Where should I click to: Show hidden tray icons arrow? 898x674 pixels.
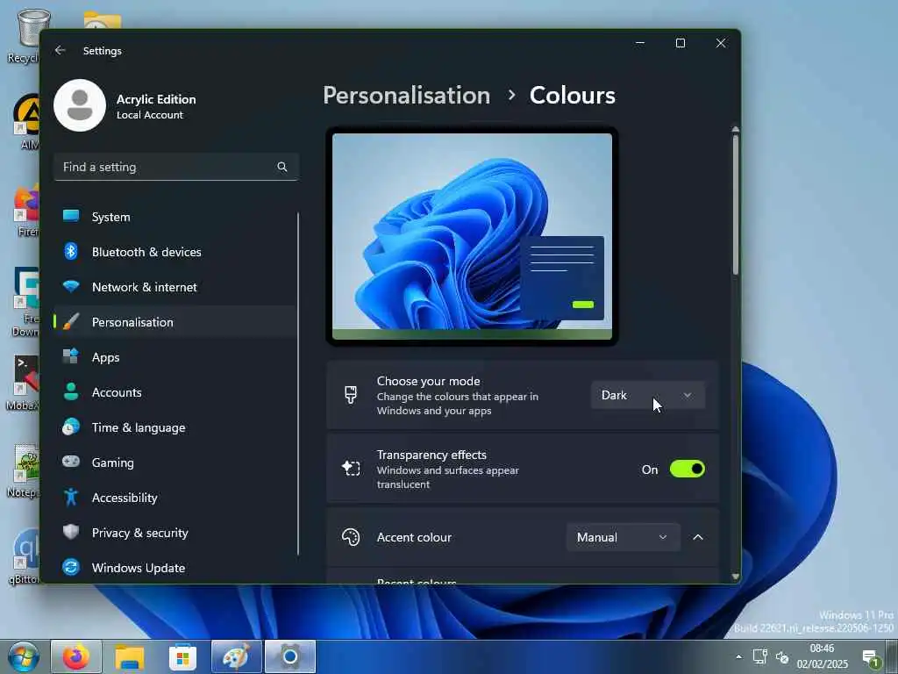coord(738,656)
